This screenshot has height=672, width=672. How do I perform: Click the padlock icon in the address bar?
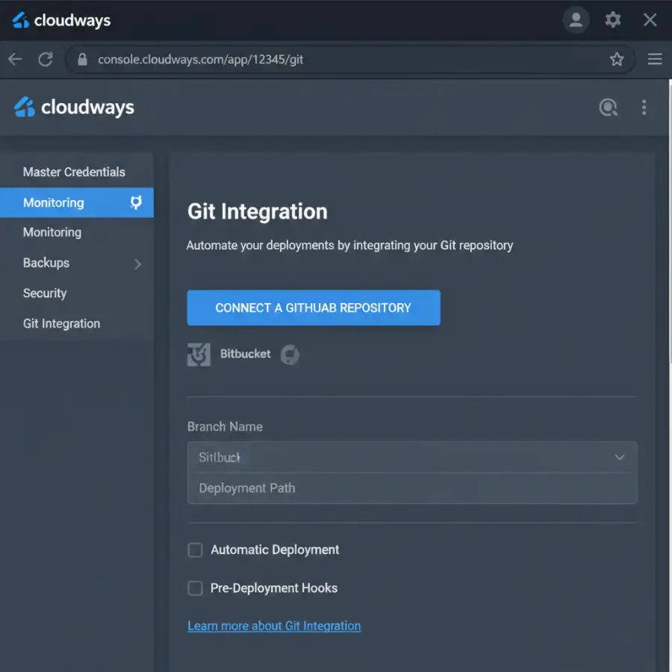click(x=82, y=59)
